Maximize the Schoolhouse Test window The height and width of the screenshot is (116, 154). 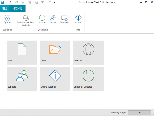click(146, 2)
